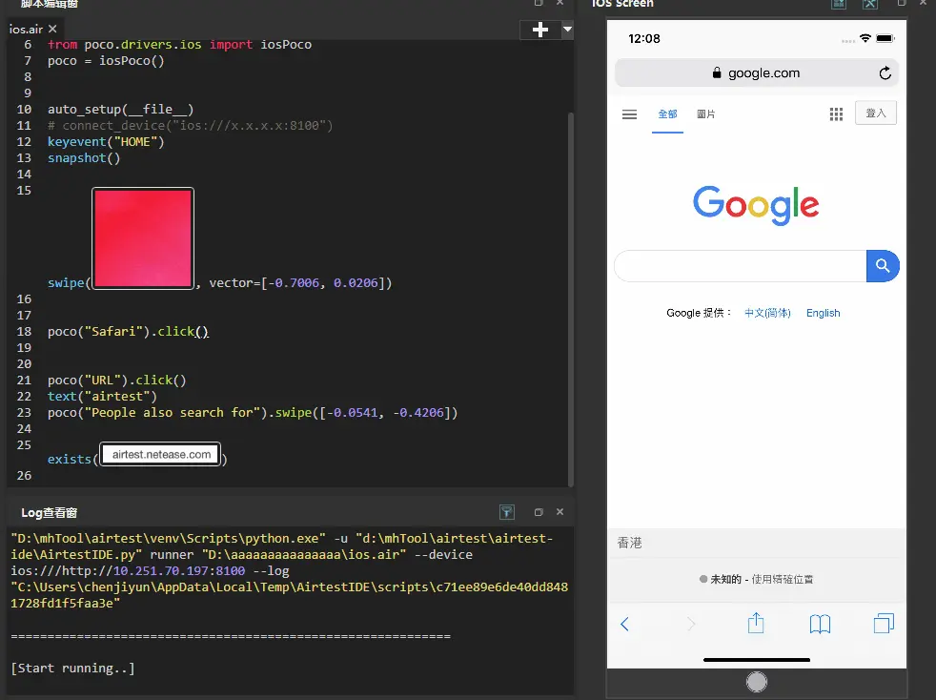Click the device home button below screen

pyautogui.click(x=756, y=682)
